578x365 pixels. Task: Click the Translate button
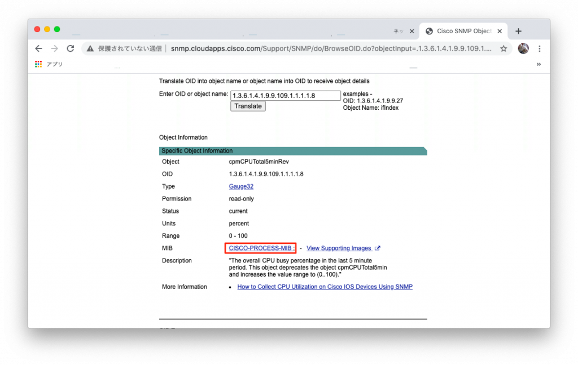pyautogui.click(x=247, y=106)
